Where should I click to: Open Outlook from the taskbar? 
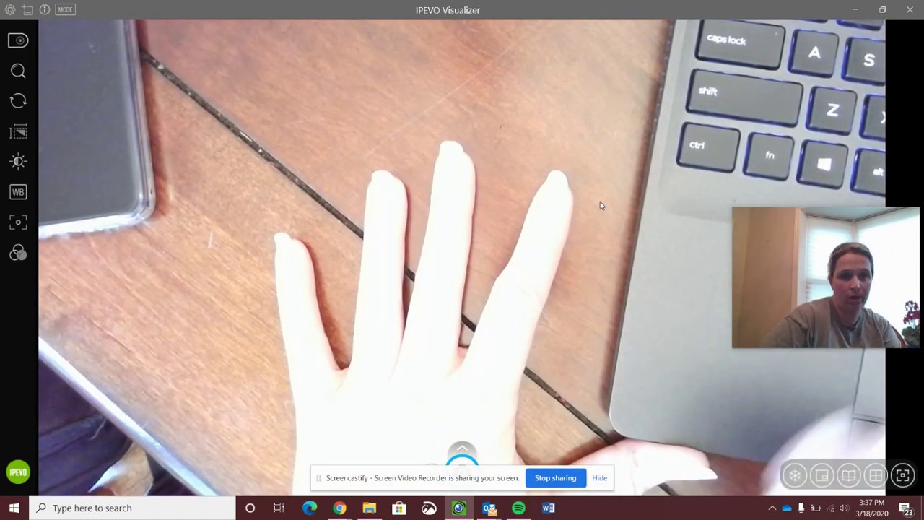point(489,508)
